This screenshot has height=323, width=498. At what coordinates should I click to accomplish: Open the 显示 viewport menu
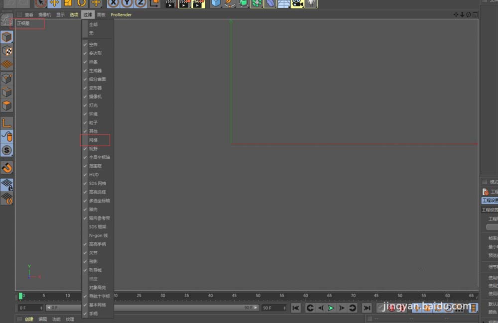pyautogui.click(x=60, y=15)
